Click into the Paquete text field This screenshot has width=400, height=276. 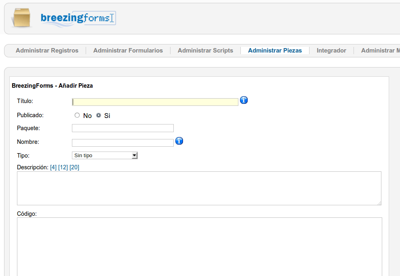[123, 128]
